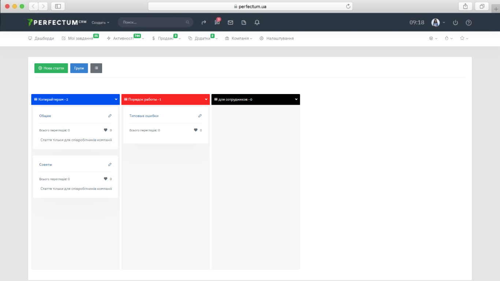Edit the Типовые ошибки article pencil icon

pos(200,116)
